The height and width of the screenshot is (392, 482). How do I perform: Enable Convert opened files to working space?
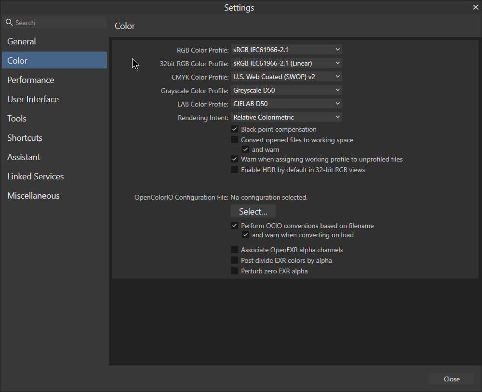point(235,139)
